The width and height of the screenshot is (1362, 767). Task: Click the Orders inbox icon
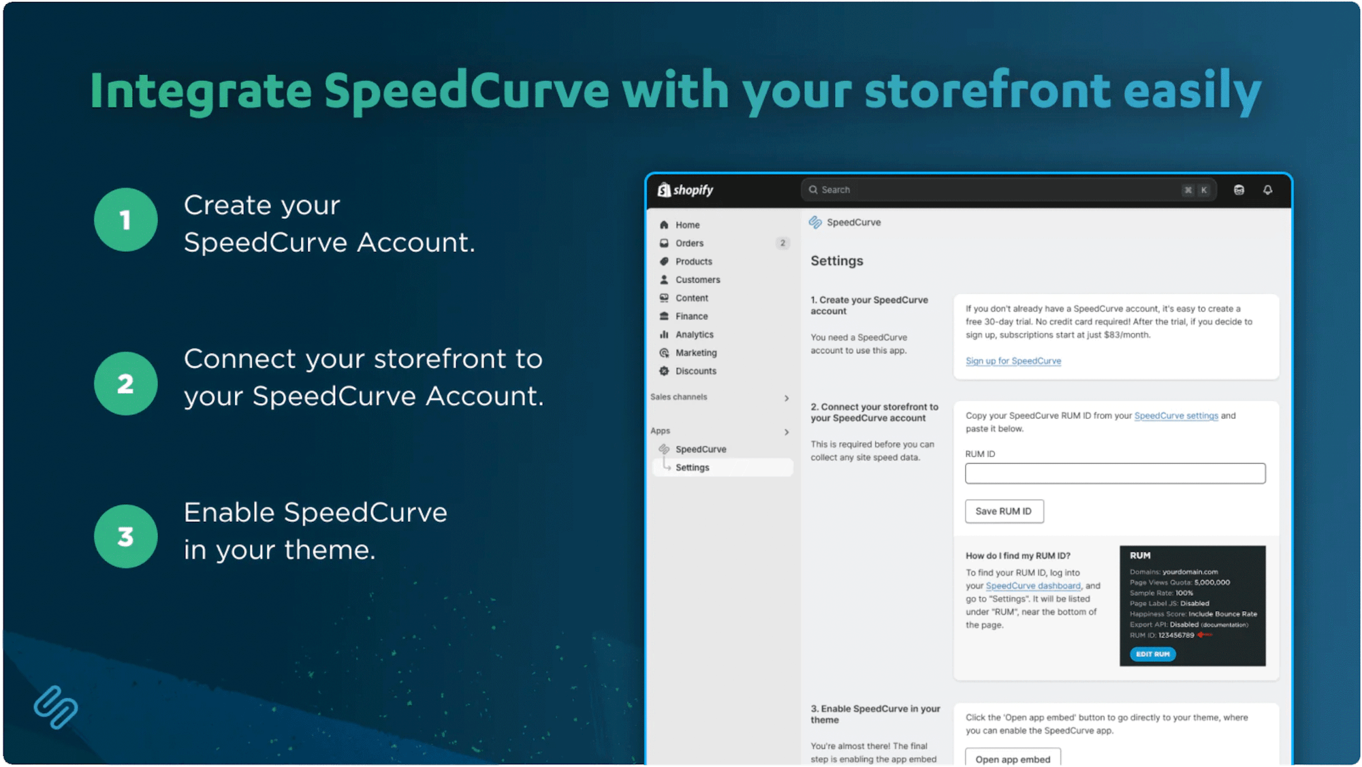pos(664,243)
